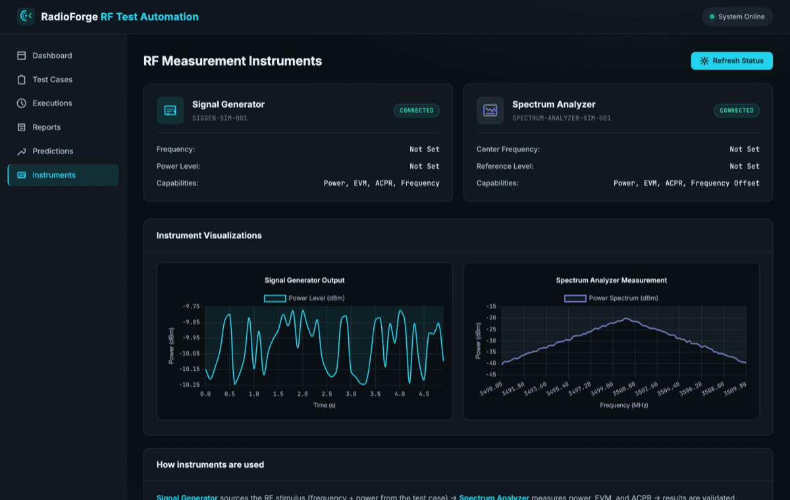The width and height of the screenshot is (790, 500).
Task: Click the Instruments sidebar icon
Action: point(21,175)
